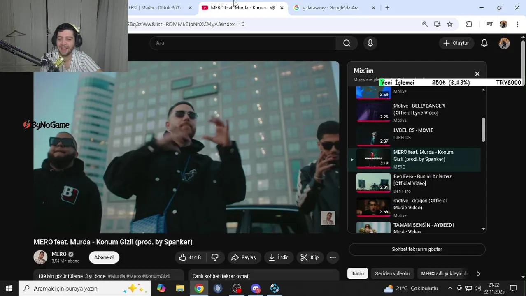Click Canlı sohbeti tekrar oynat text
Viewport: 526px width, 296px height.
pyautogui.click(x=220, y=276)
